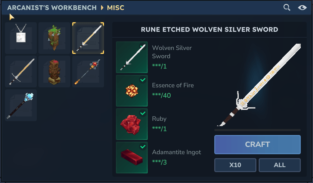
Task: Select the red gem staff recipe
Action: (x=88, y=71)
